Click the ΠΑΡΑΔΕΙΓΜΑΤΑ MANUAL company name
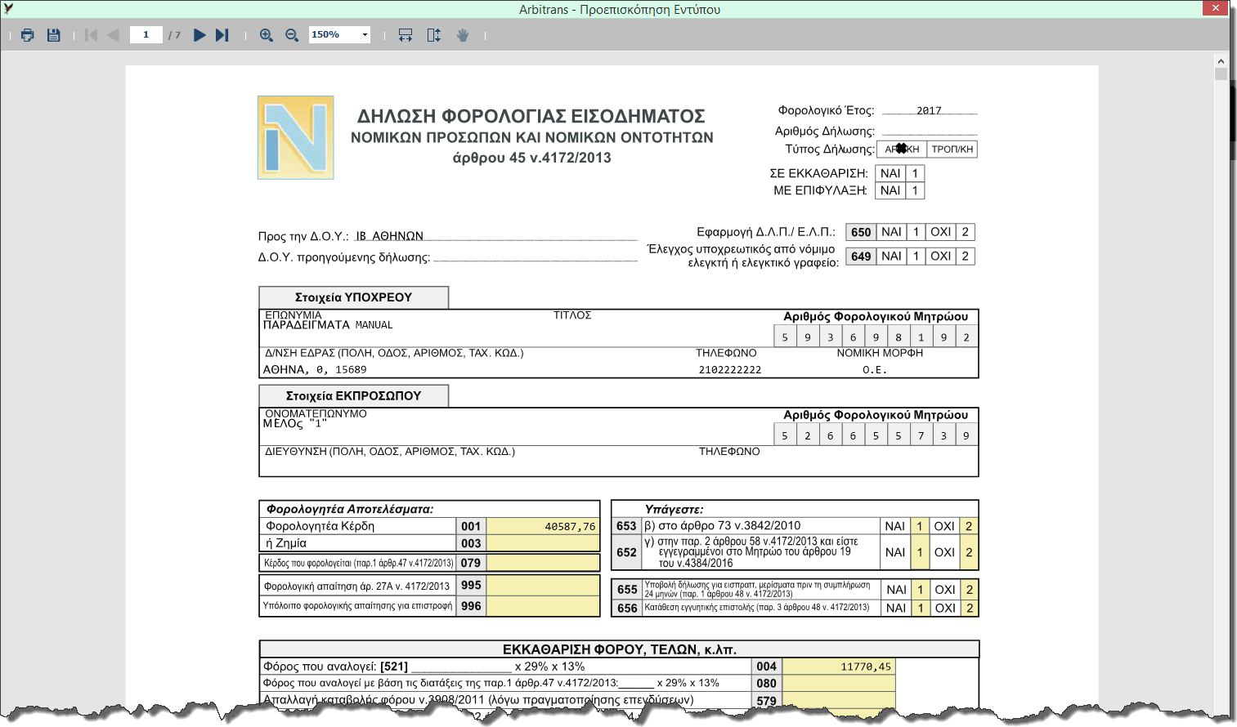Image resolution: width=1237 pixels, height=727 pixels. pos(328,325)
